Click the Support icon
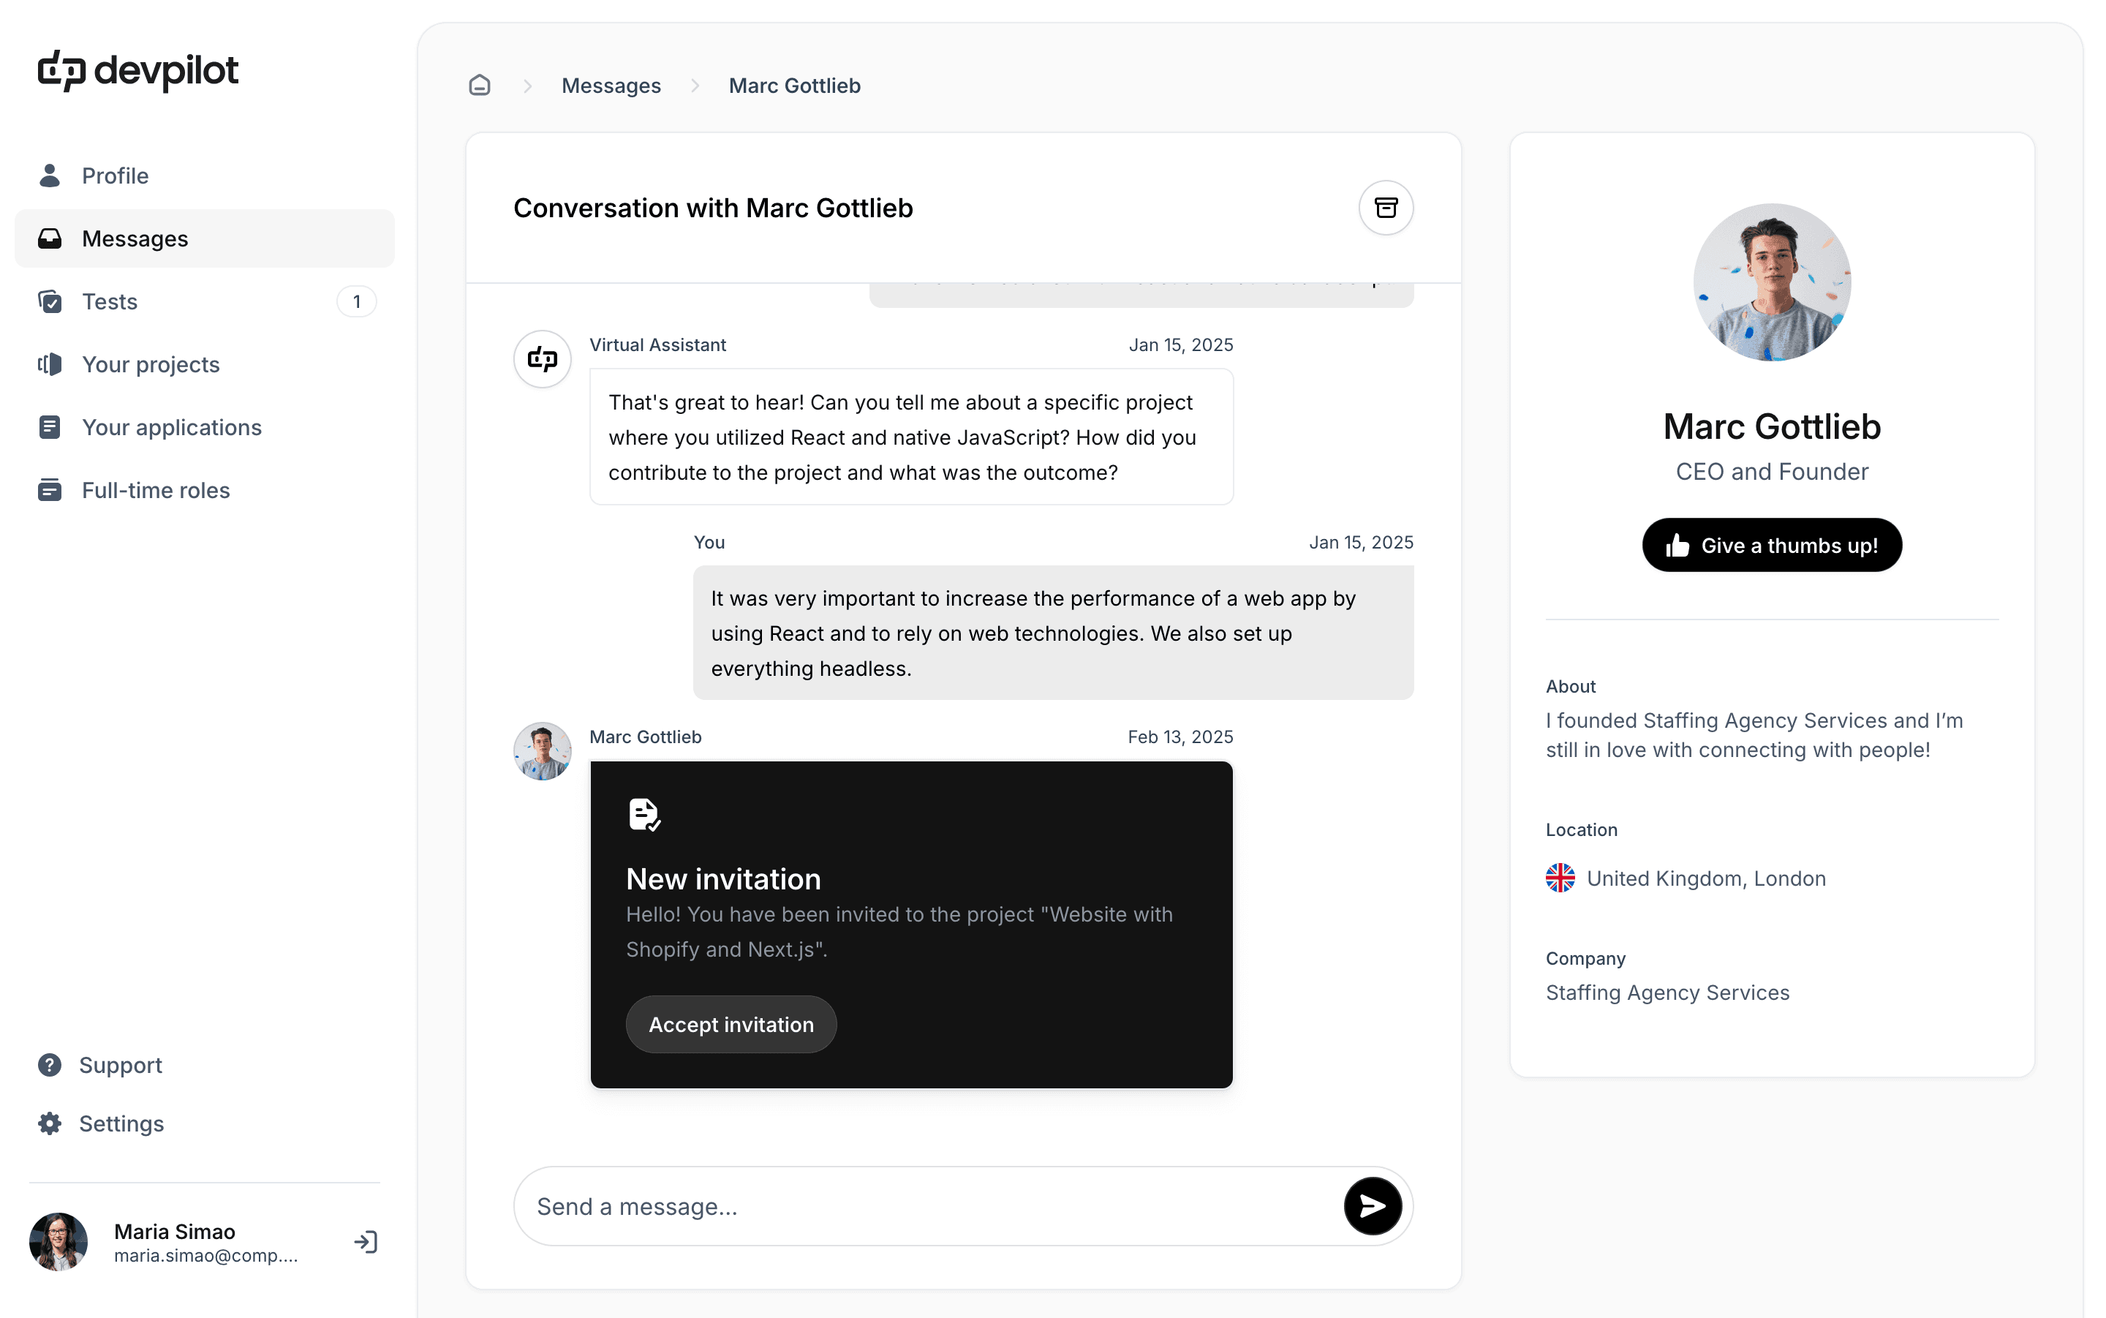Screen dimensions: 2106x1318 pyautogui.click(x=48, y=1064)
